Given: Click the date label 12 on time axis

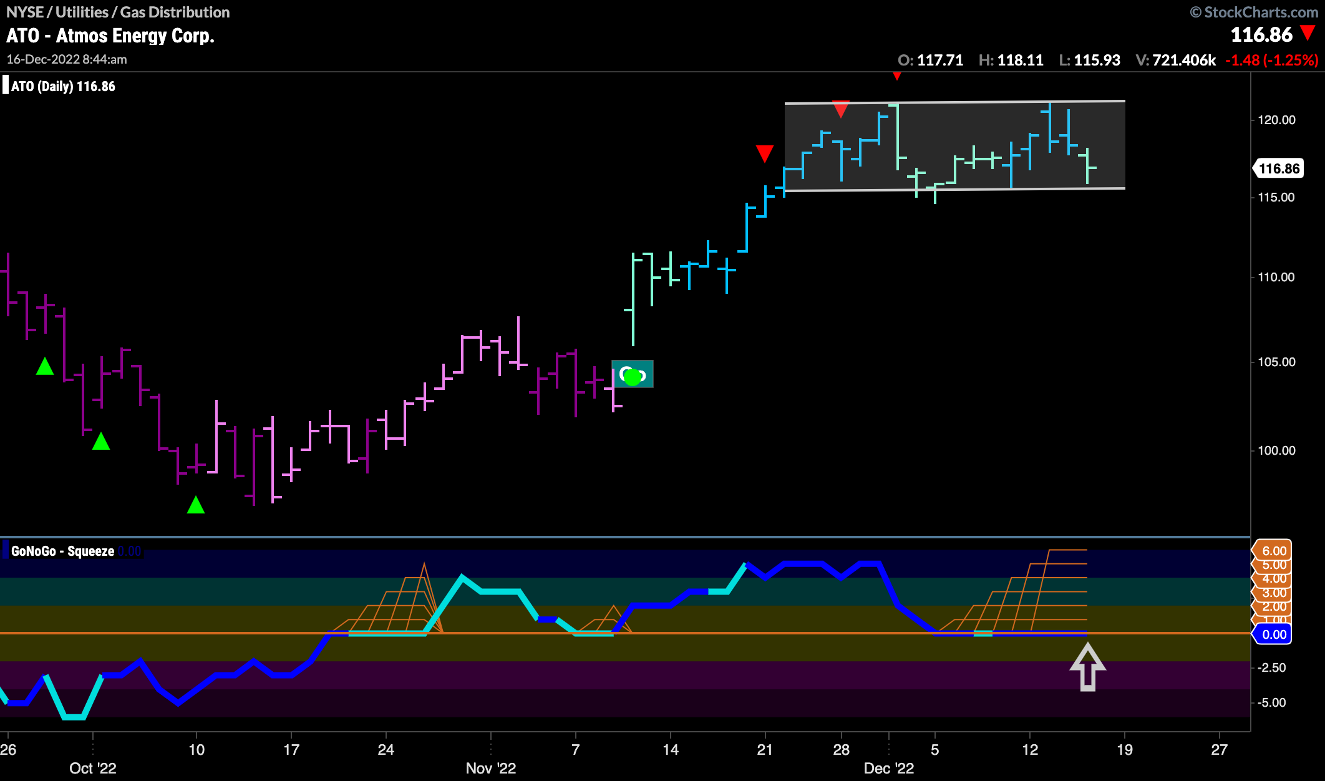Looking at the screenshot, I should pyautogui.click(x=1030, y=749).
